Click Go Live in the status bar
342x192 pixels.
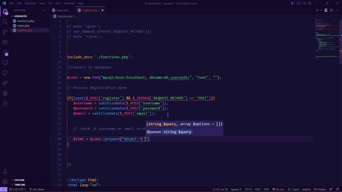coord(278,189)
